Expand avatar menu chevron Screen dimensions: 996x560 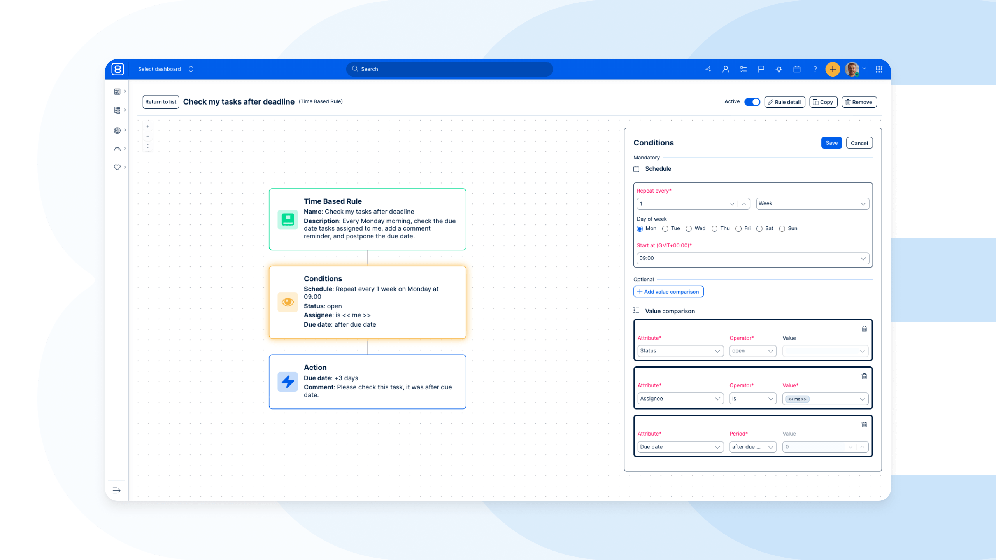coord(864,68)
